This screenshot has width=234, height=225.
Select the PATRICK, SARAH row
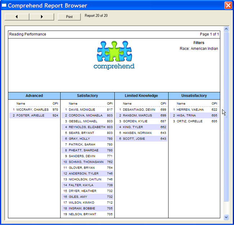pyautogui.click(x=87, y=145)
